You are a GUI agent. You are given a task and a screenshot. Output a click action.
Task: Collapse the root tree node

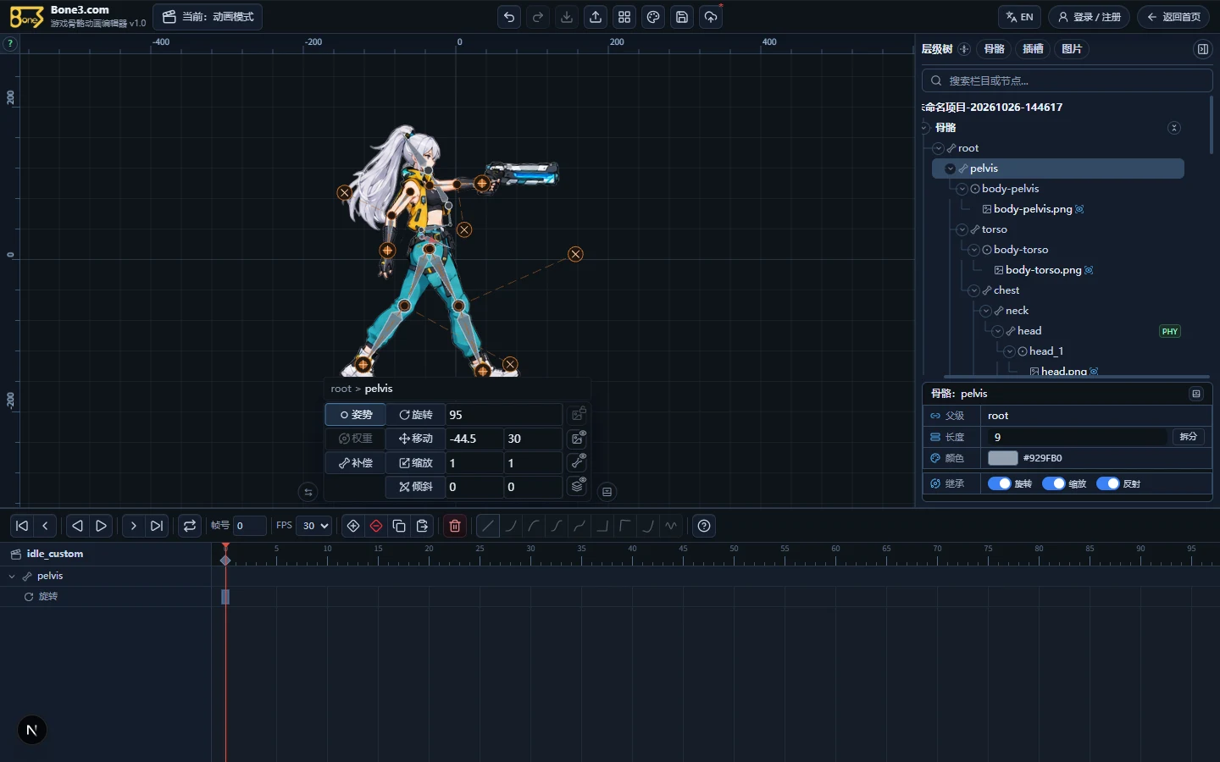(x=939, y=148)
